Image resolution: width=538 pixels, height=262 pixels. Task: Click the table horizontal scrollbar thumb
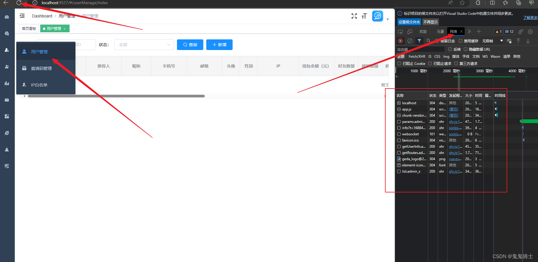tap(116, 96)
